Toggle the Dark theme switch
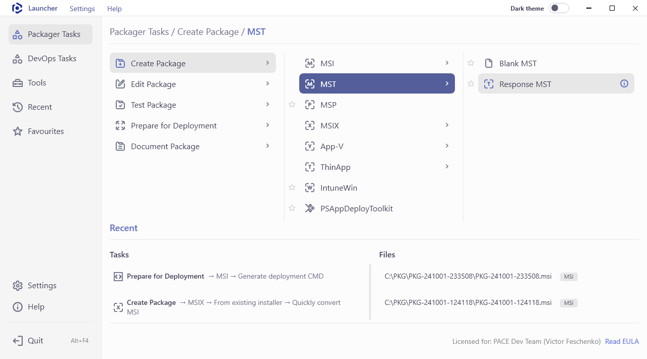The image size is (647, 359). tap(559, 8)
